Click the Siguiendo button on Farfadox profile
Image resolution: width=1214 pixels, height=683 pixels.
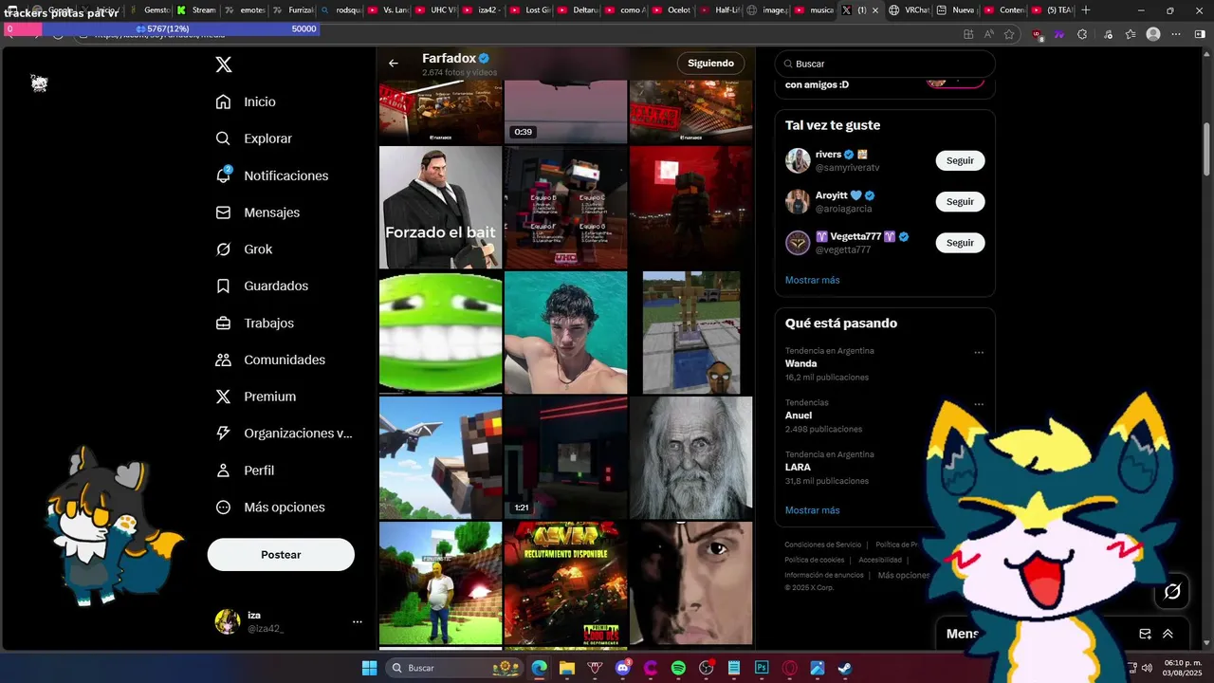coord(710,64)
